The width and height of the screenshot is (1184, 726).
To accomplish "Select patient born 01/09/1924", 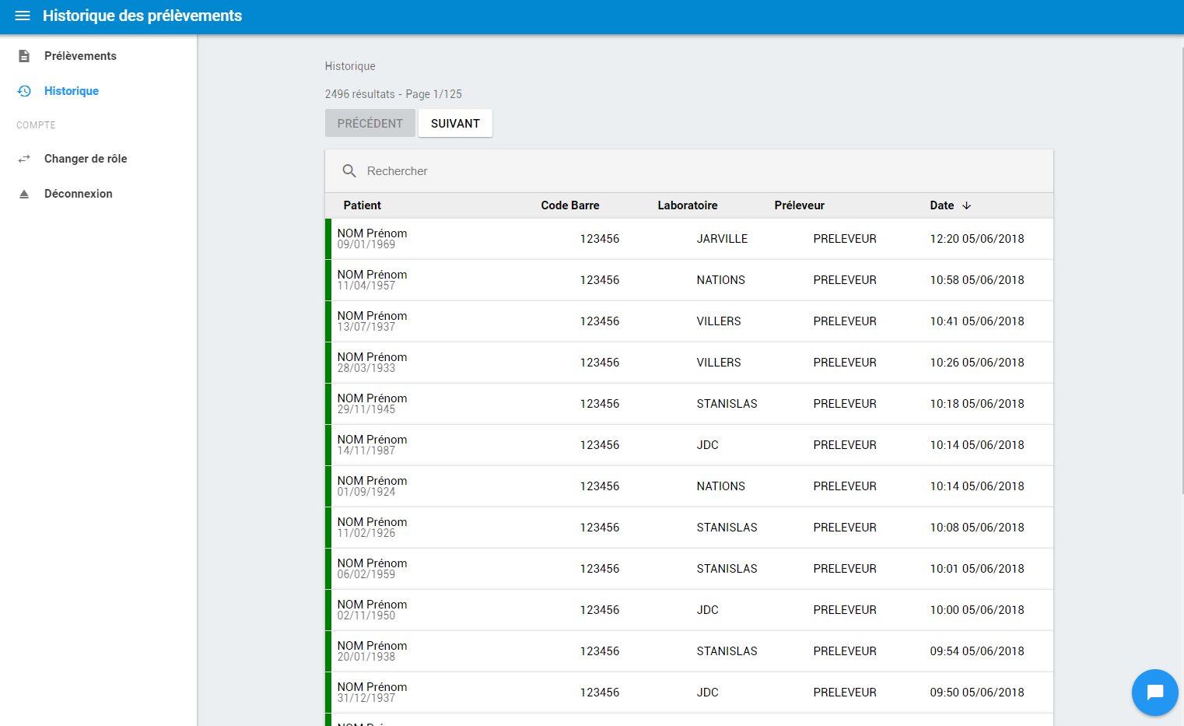I will point(689,486).
